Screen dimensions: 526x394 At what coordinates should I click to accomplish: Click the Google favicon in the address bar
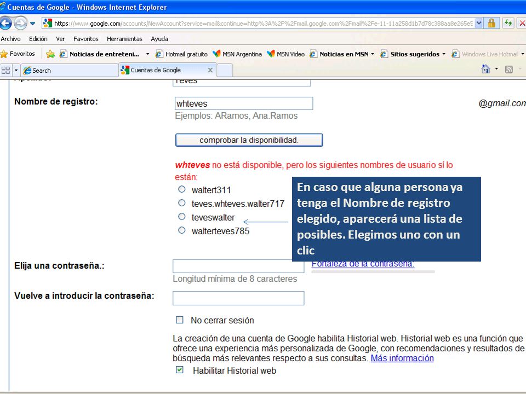coord(48,23)
